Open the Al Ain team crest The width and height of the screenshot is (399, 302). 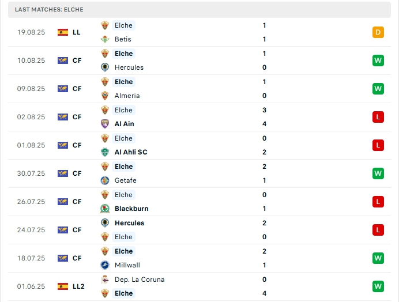(x=105, y=124)
